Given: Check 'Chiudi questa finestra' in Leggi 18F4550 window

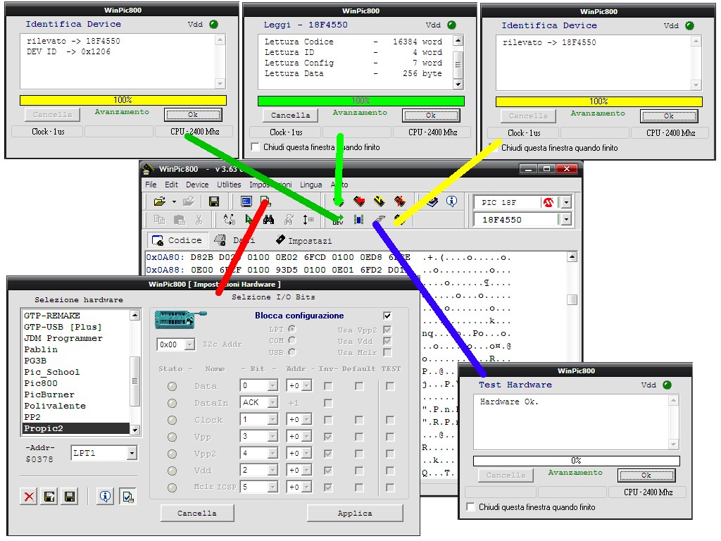Looking at the screenshot, I should (255, 147).
